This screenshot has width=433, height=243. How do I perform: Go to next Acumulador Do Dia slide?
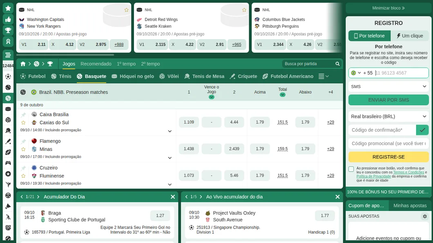38,197
